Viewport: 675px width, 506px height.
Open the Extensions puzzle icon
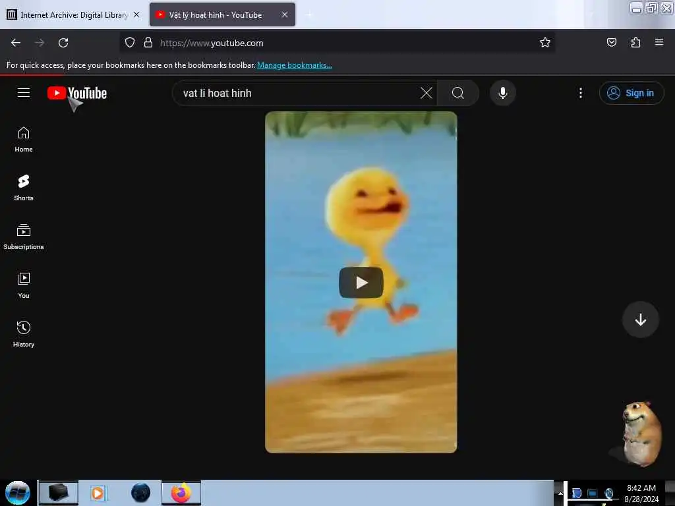point(635,42)
